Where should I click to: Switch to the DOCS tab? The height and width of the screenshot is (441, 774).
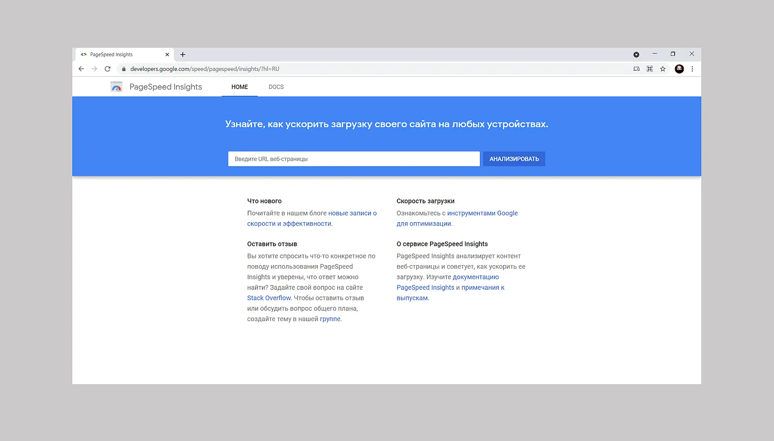[276, 87]
